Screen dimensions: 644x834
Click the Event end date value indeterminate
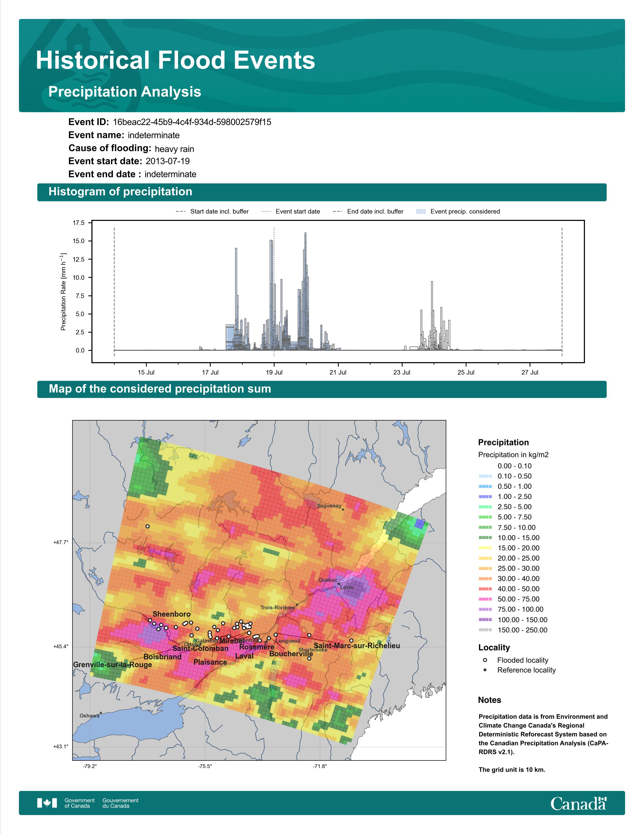pos(170,174)
